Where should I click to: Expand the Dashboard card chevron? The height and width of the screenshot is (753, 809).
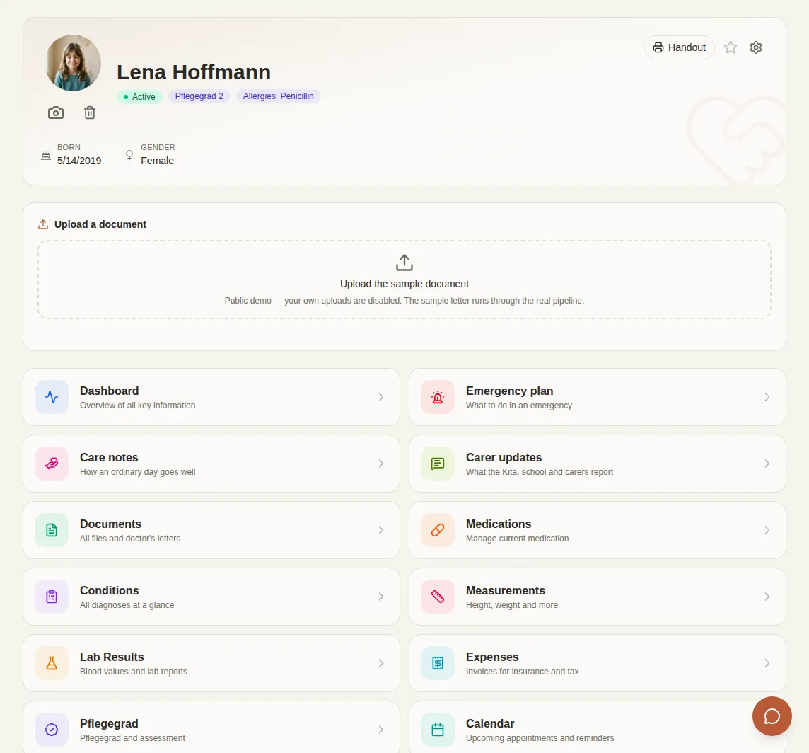(380, 397)
